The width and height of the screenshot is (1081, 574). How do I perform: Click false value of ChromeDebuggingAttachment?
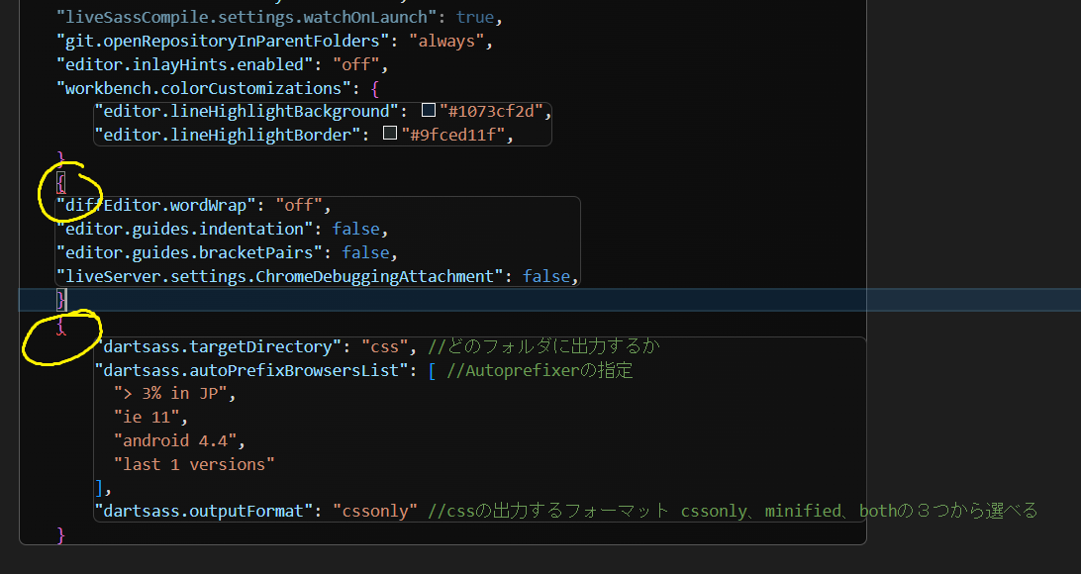(546, 276)
